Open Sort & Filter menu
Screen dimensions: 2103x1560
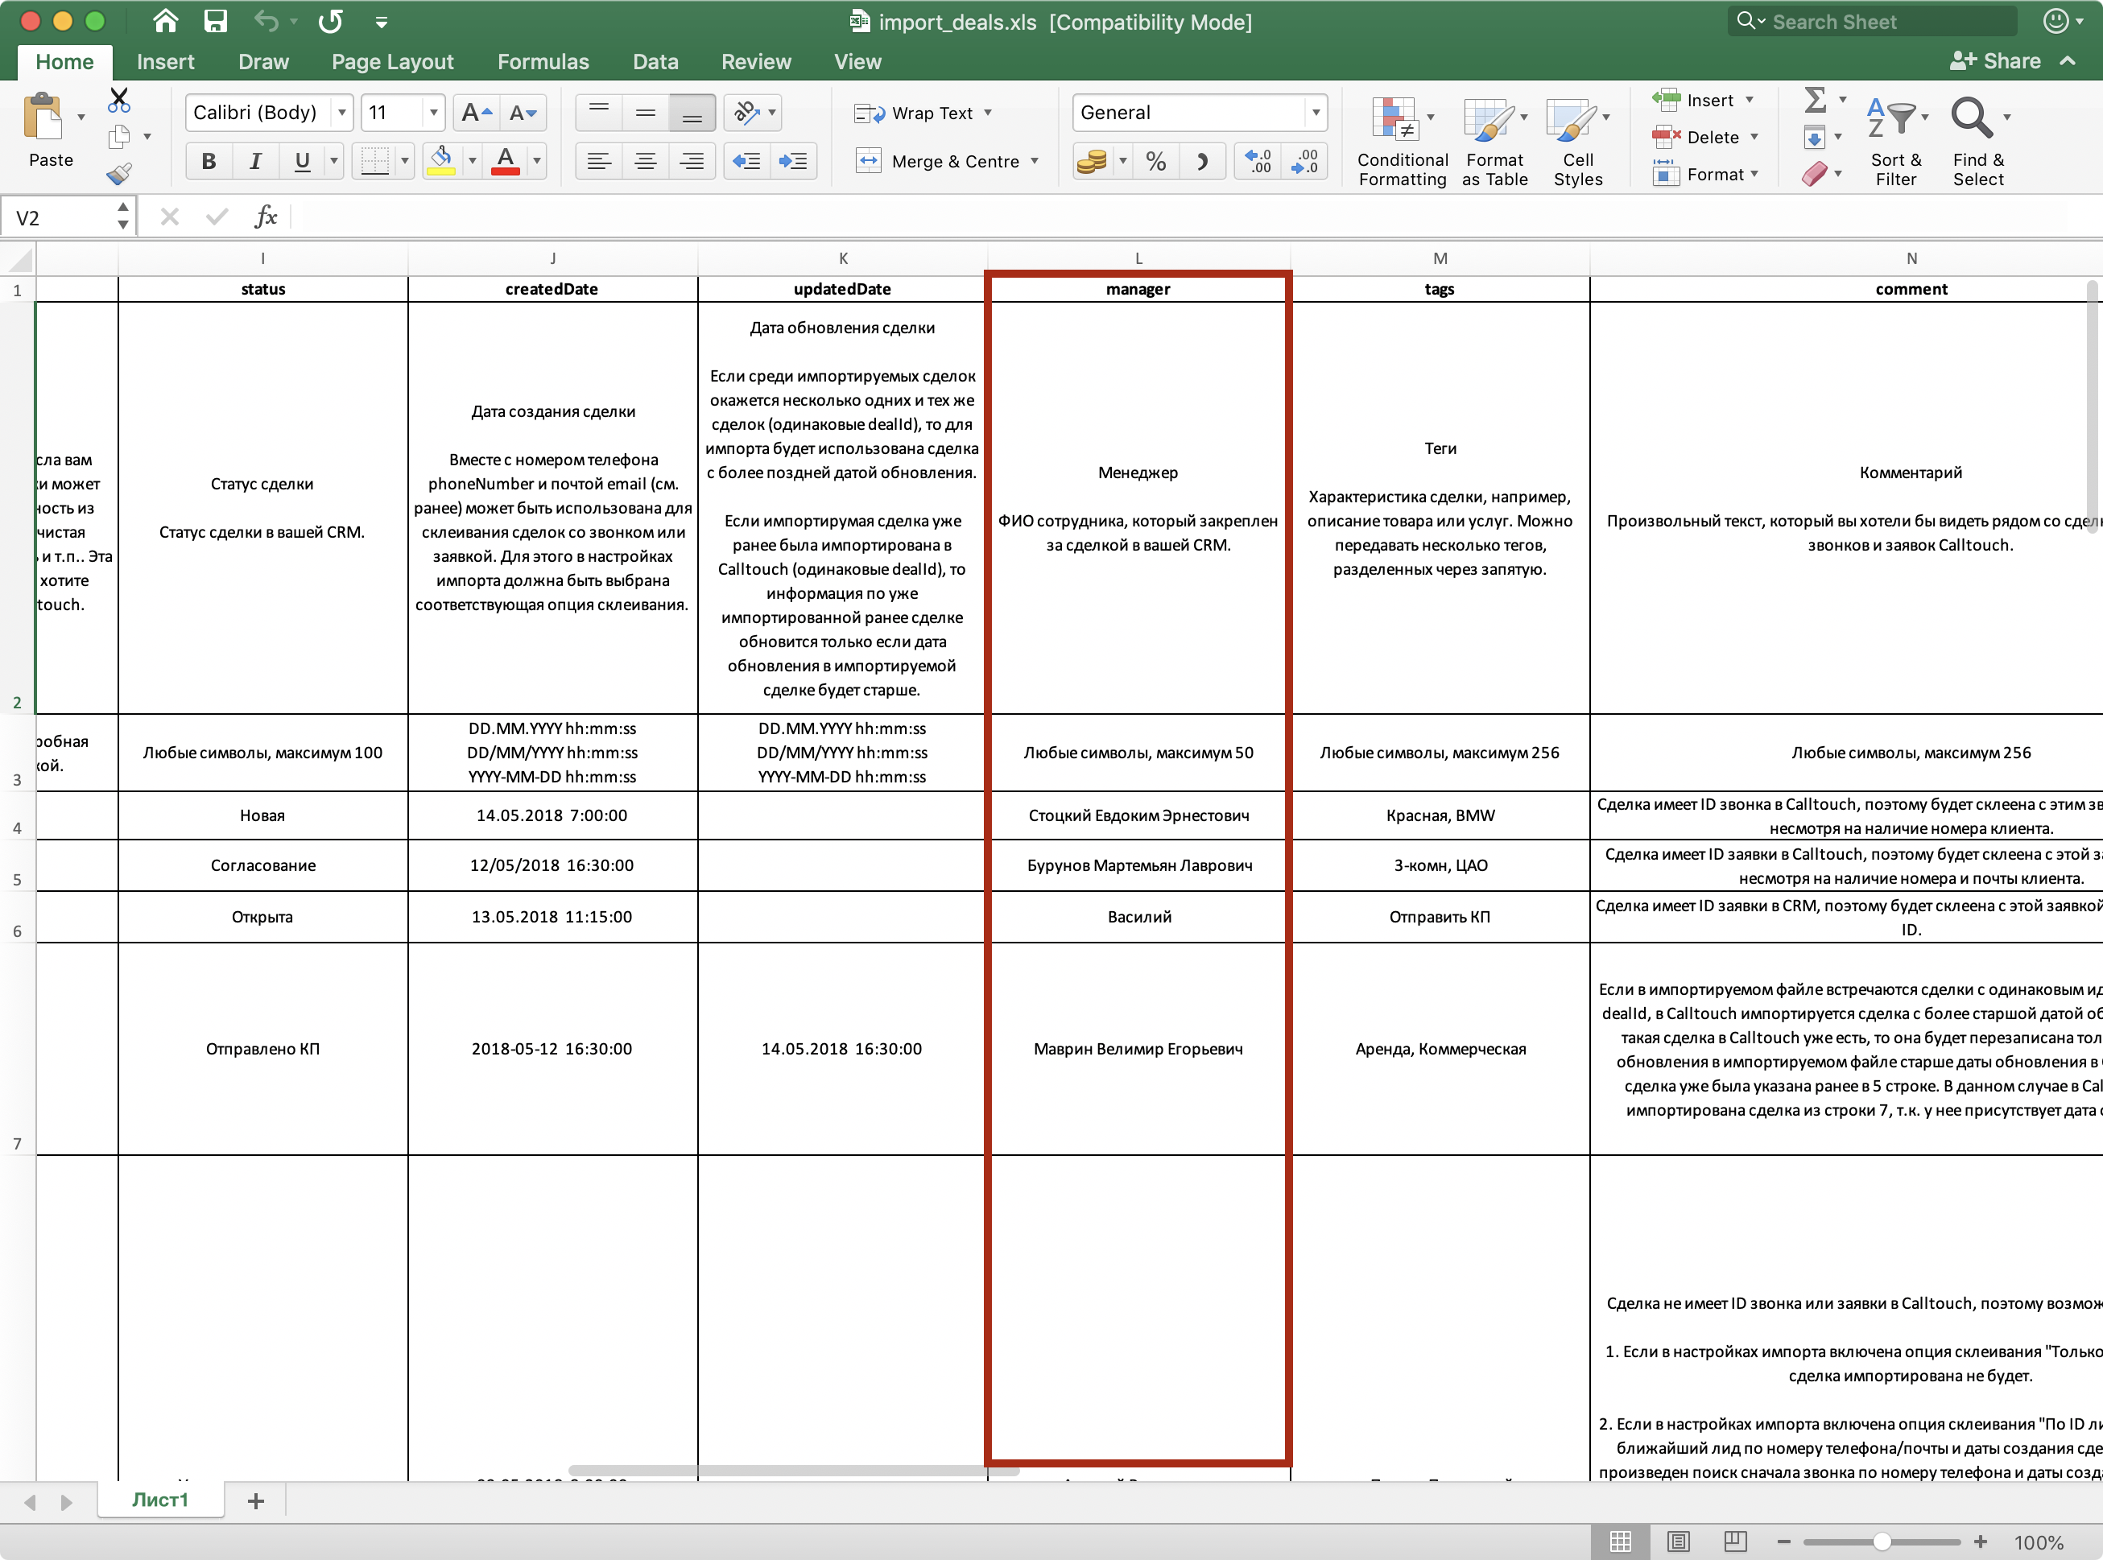tap(1896, 142)
